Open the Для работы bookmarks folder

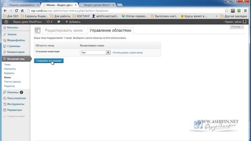click(60, 16)
